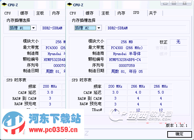
Task: Click the HYMP532S64BP6-C4 part number
Action: click(127, 60)
